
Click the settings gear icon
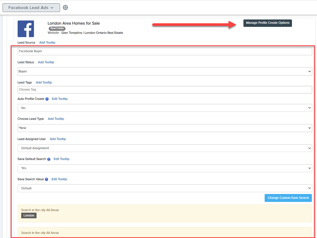pos(65,8)
